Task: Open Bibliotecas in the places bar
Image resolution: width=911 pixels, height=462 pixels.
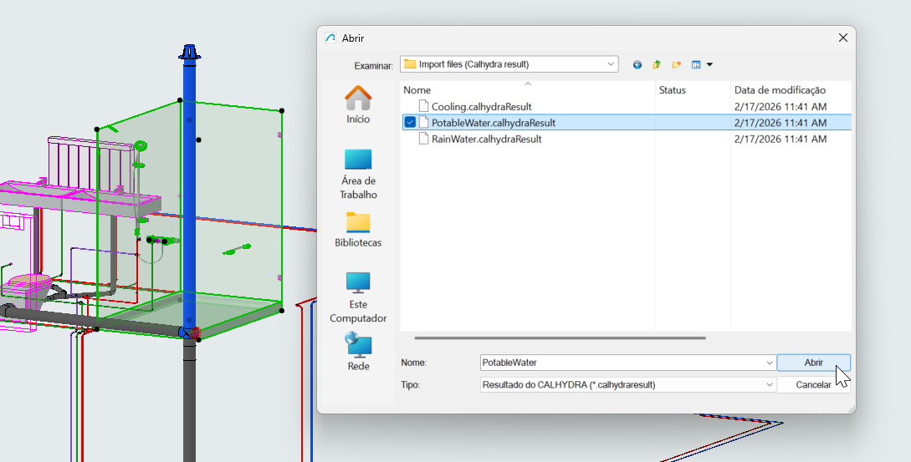Action: pyautogui.click(x=358, y=230)
